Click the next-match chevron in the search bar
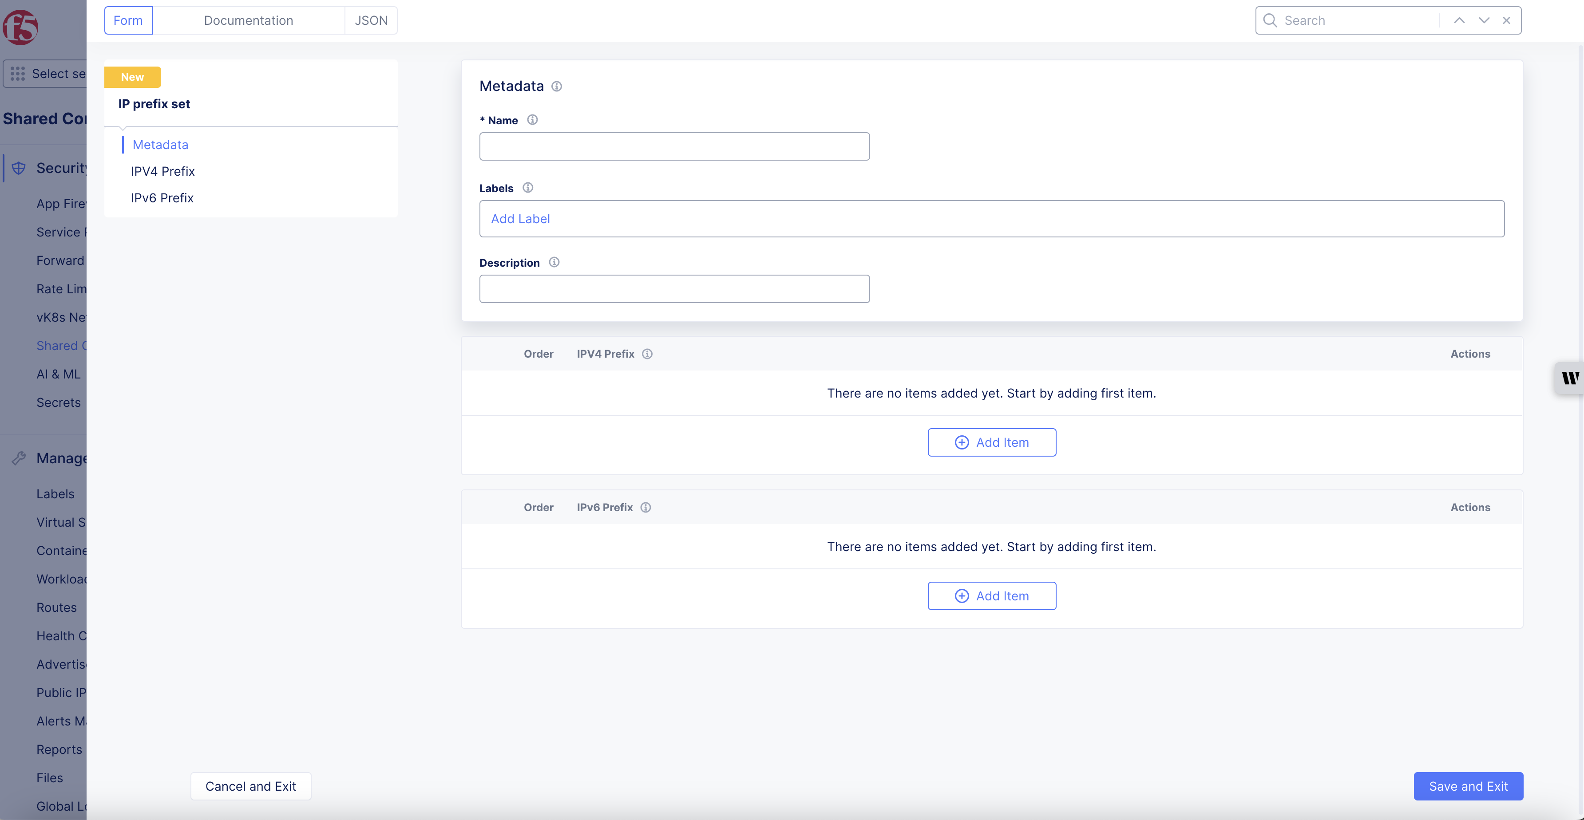This screenshot has height=820, width=1584. tap(1484, 20)
